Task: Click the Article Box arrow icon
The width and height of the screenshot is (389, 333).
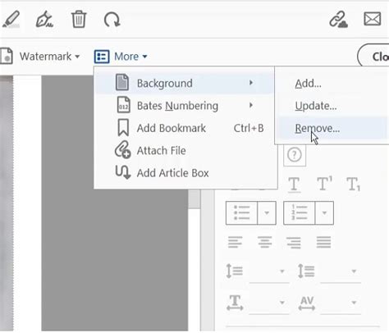Action: 122,172
